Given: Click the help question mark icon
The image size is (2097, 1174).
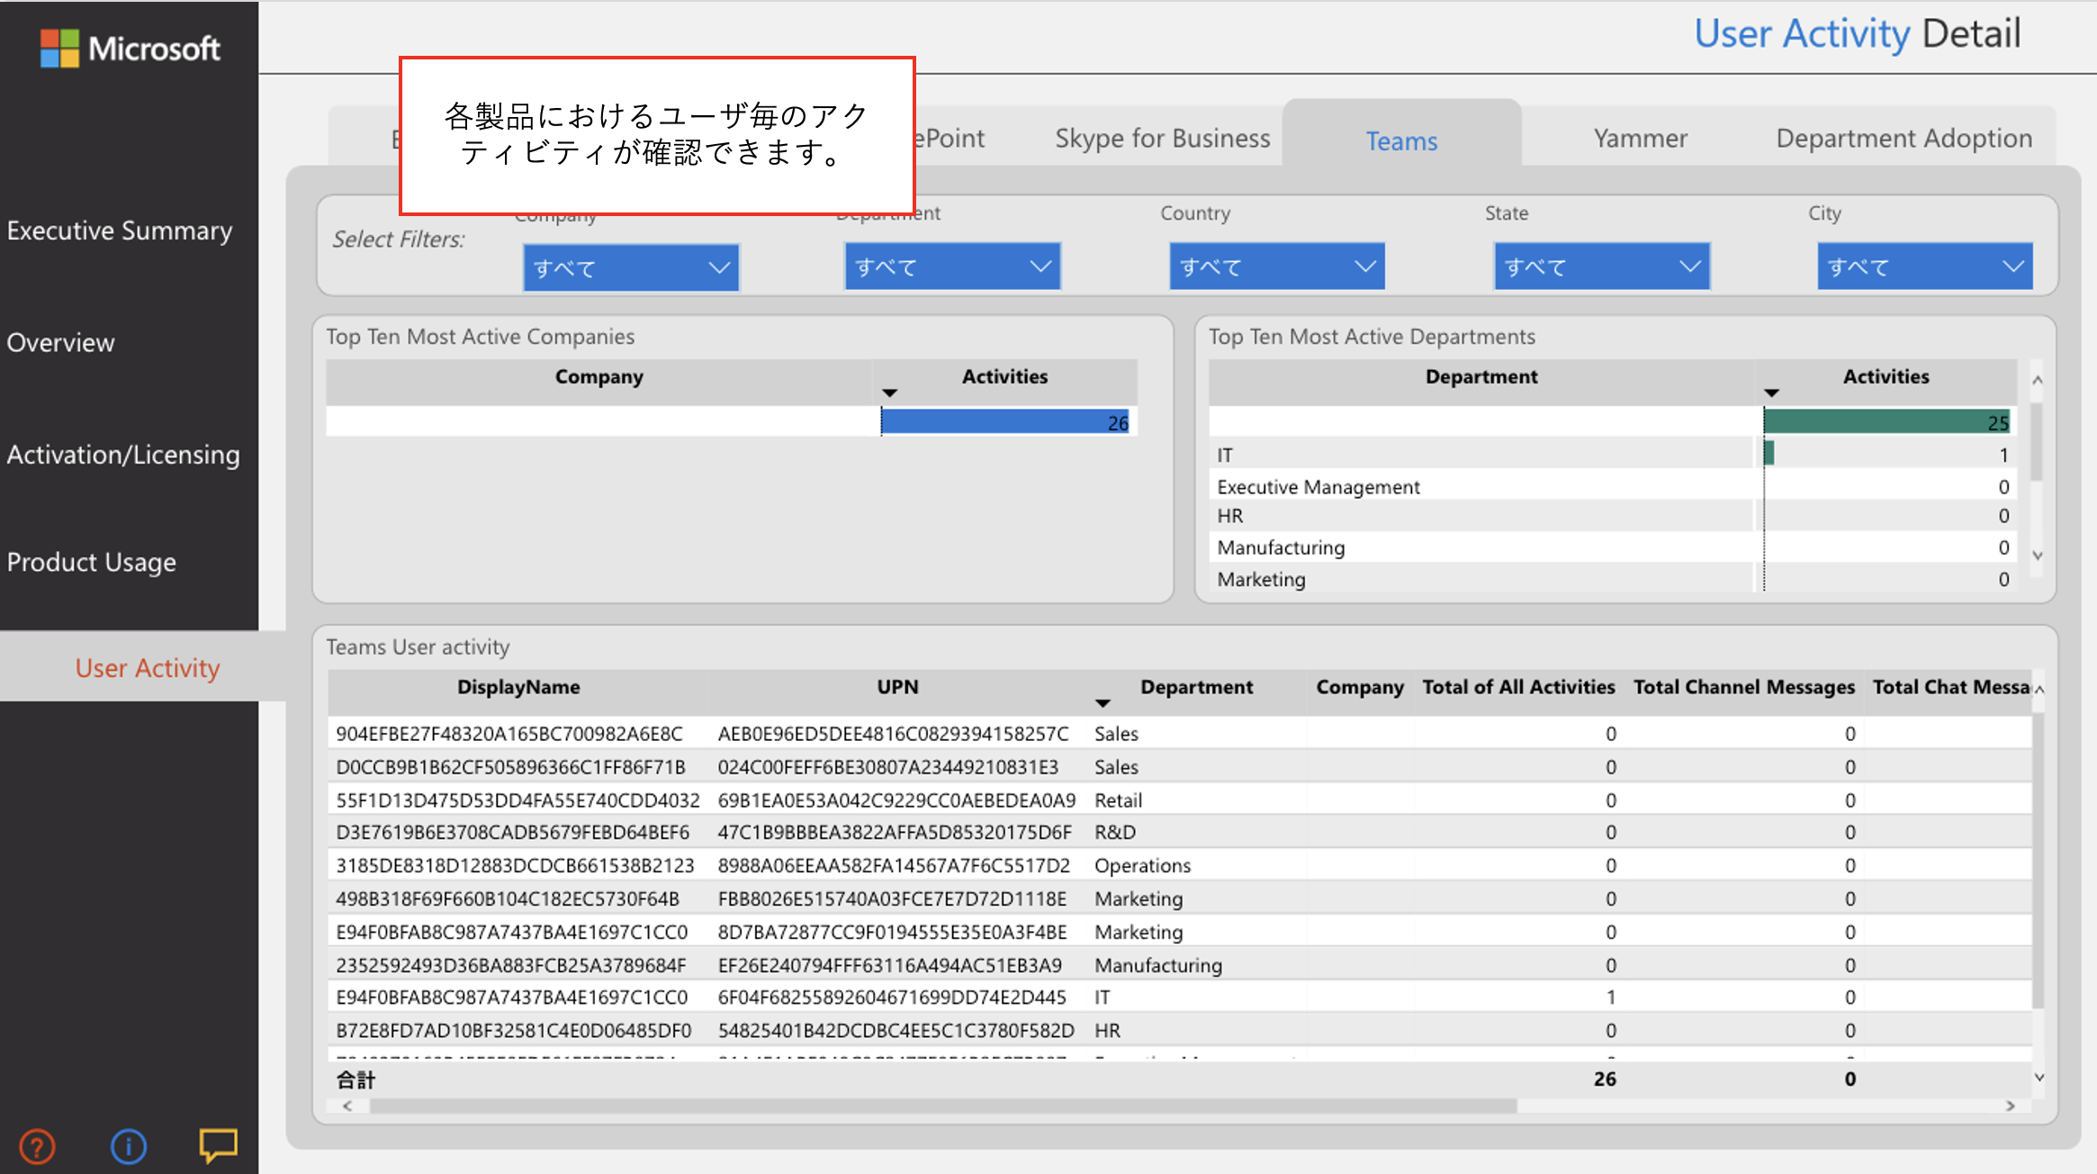Looking at the screenshot, I should pos(37,1146).
